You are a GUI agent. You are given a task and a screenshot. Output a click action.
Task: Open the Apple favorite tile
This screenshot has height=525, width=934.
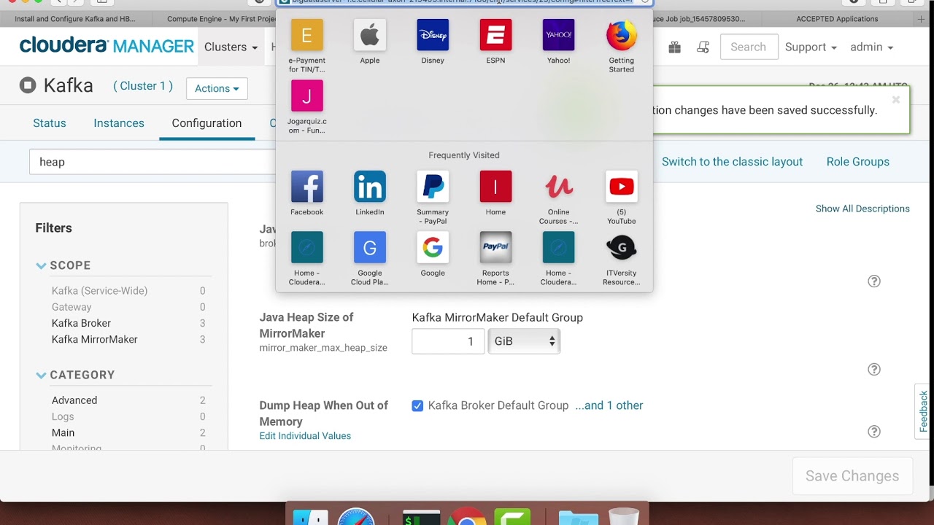pyautogui.click(x=370, y=35)
